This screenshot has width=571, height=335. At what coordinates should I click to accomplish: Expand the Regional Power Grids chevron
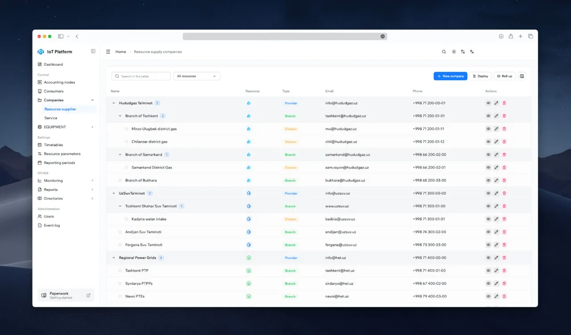point(113,257)
